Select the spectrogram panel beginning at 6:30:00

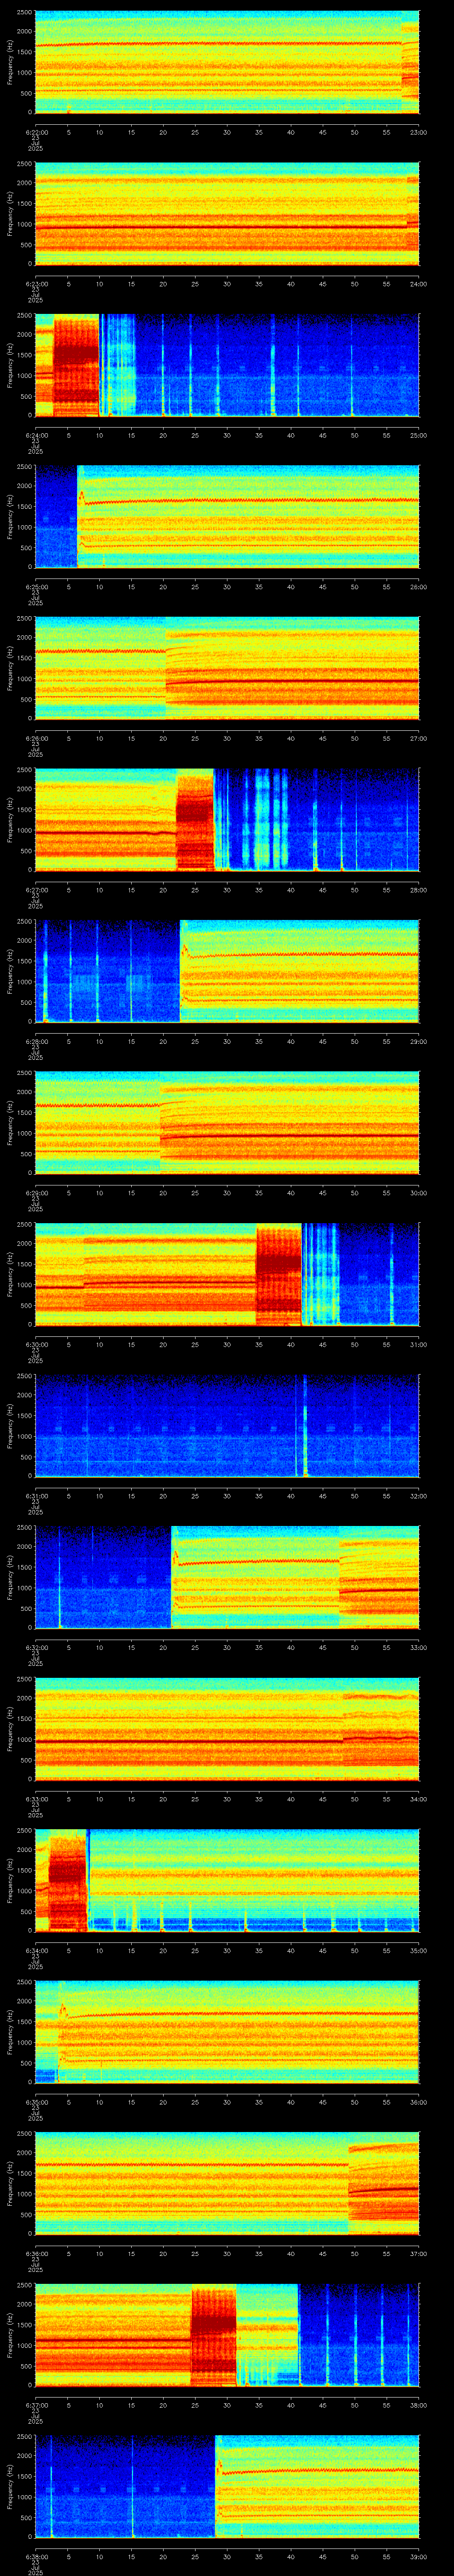coord(227,1274)
